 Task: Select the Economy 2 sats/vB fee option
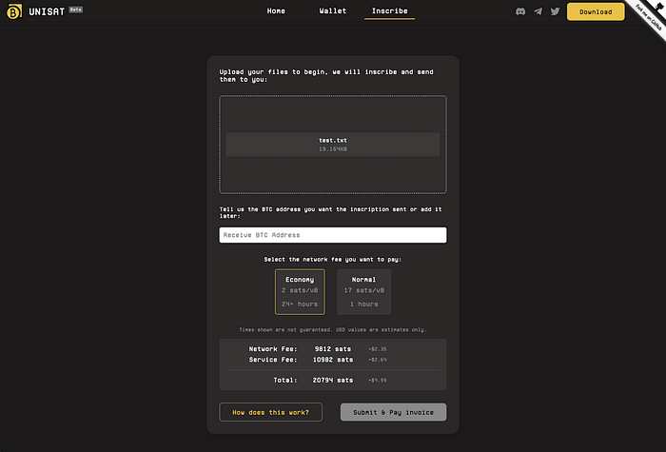coord(300,291)
